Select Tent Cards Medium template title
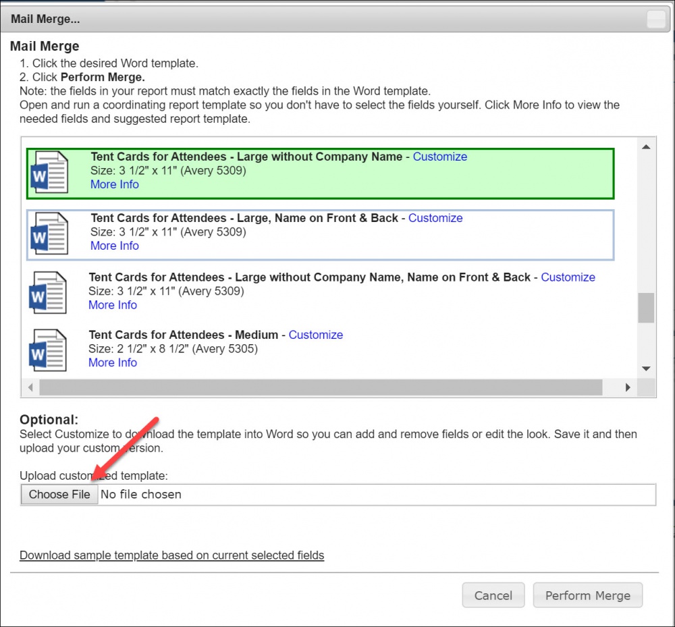Screen dimensions: 675x627 click(183, 335)
